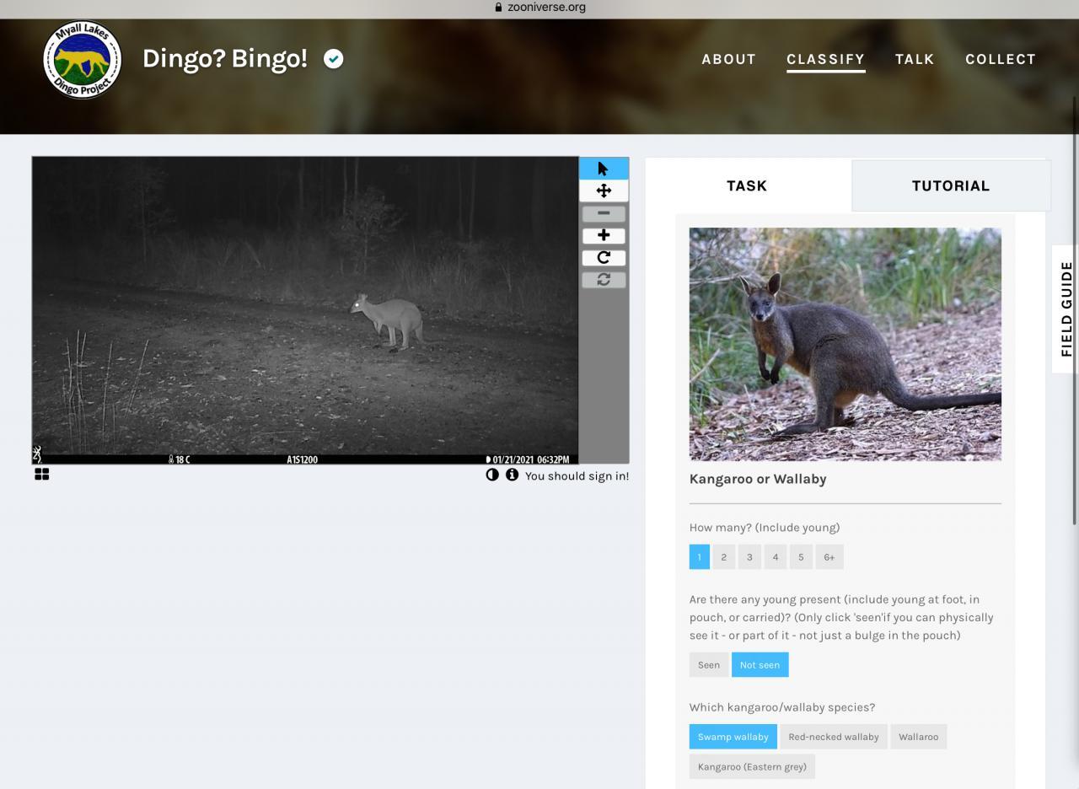Select count 5 animals

tap(801, 557)
